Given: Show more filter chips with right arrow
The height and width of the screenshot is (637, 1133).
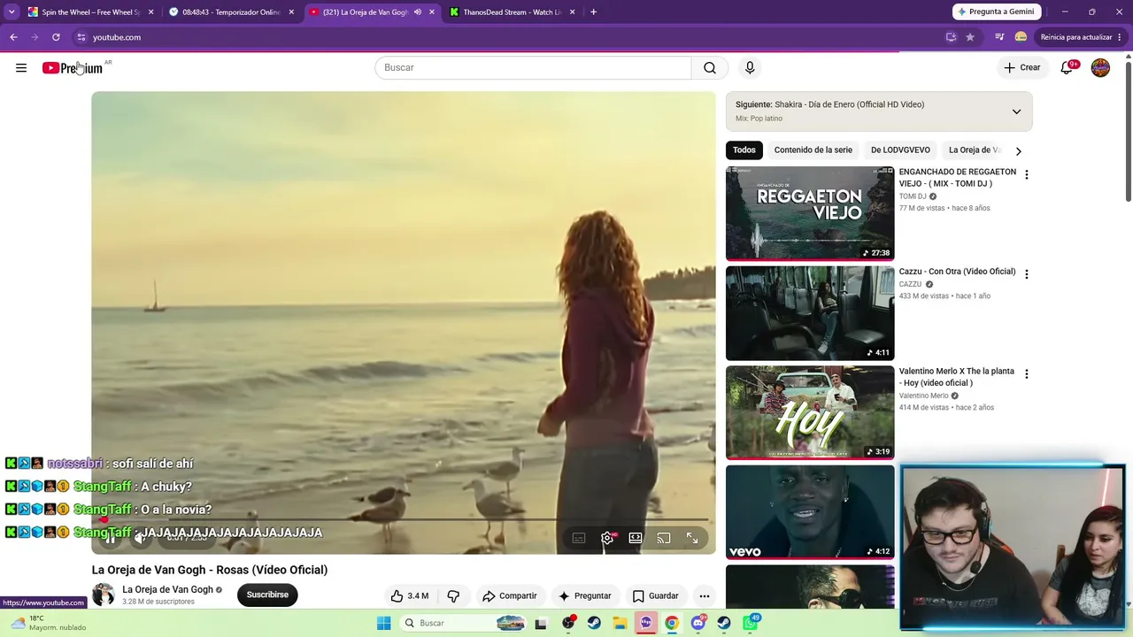Looking at the screenshot, I should (1018, 150).
